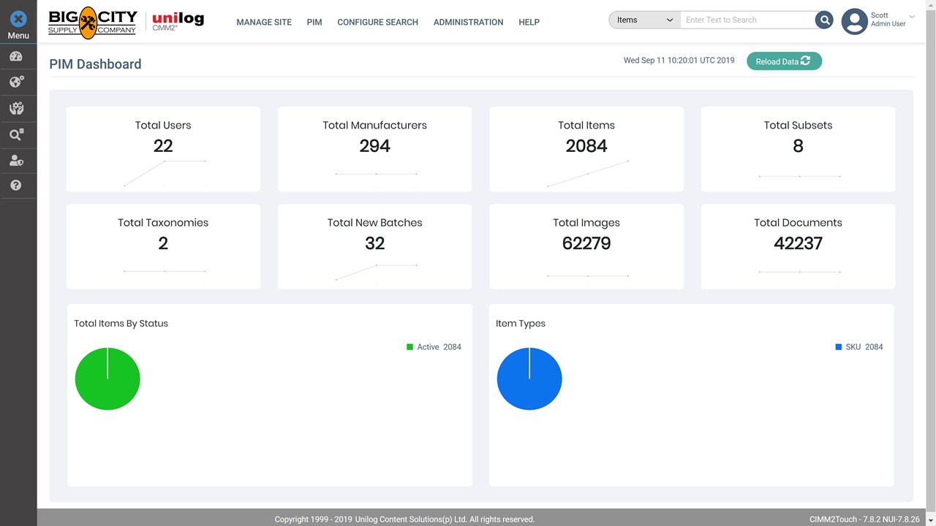This screenshot has width=936, height=526.
Task: Open the dashboard gauge icon in sidebar
Action: [16, 56]
